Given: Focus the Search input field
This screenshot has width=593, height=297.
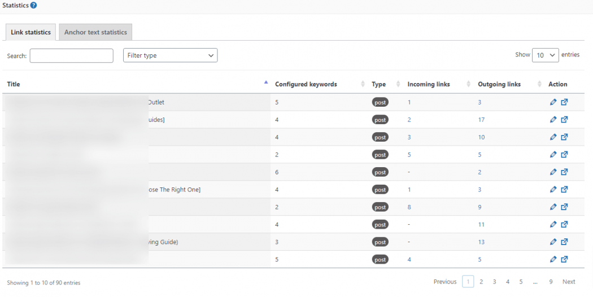Looking at the screenshot, I should (72, 55).
